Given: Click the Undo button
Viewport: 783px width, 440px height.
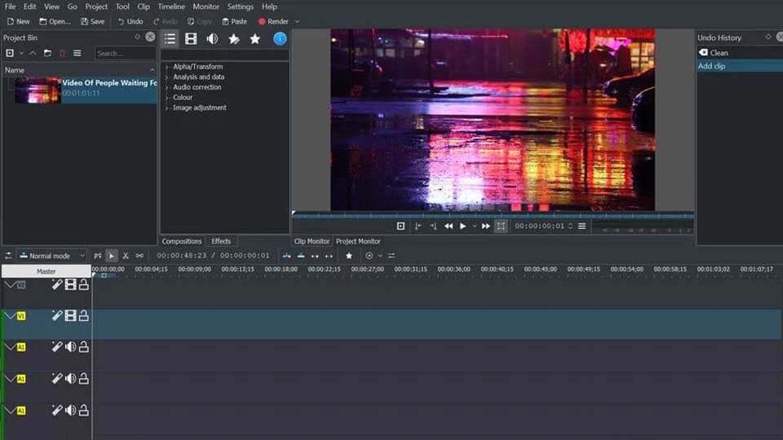Looking at the screenshot, I should [x=130, y=21].
